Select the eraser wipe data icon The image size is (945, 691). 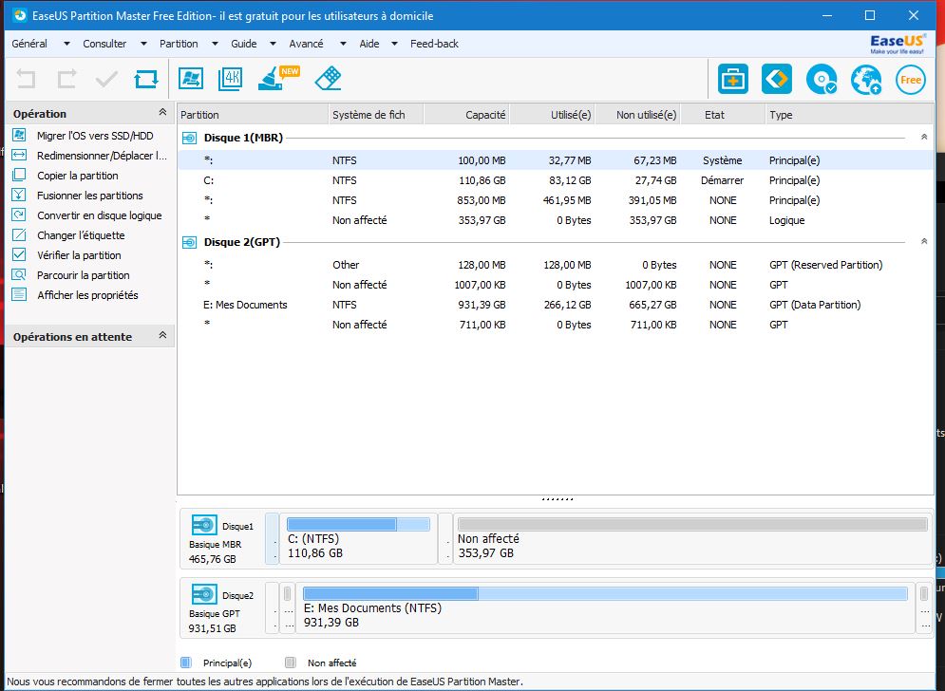coord(328,79)
